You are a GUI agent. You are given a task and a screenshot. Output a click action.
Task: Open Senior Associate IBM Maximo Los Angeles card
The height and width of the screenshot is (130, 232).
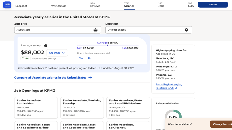pyautogui.click(x=128, y=108)
